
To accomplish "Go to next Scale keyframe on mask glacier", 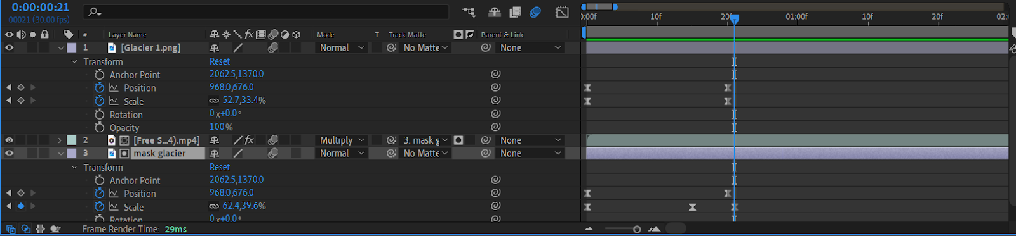I will pyautogui.click(x=33, y=206).
